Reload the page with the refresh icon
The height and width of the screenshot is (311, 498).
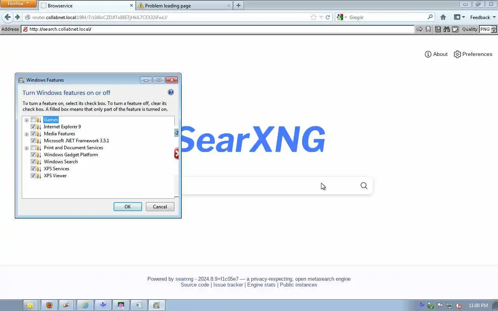[328, 17]
